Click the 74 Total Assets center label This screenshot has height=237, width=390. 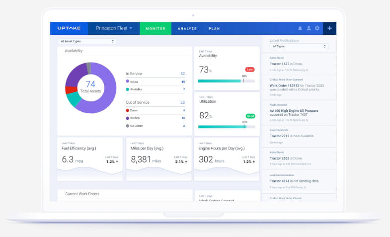90,87
